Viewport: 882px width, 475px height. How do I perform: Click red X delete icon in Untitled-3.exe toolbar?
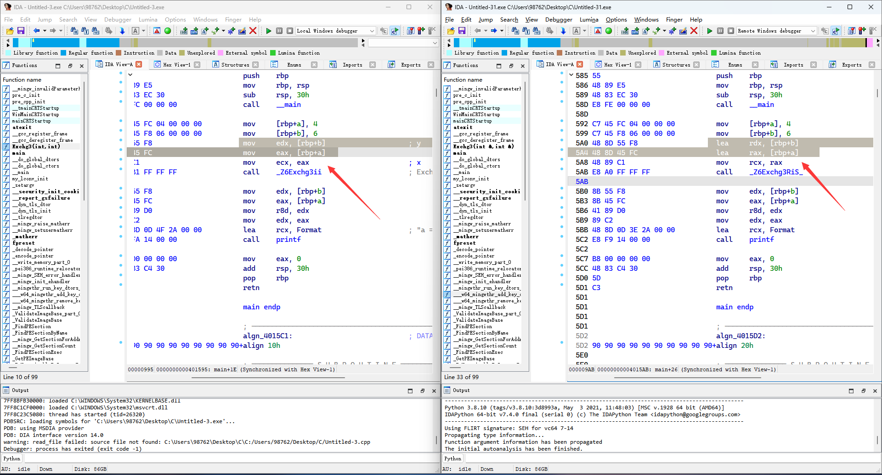(x=253, y=31)
